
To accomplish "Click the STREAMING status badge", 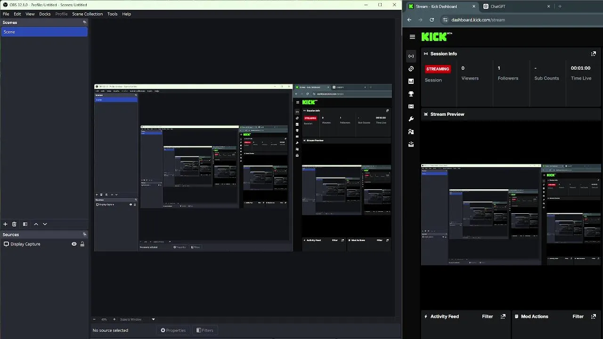I will (x=438, y=69).
